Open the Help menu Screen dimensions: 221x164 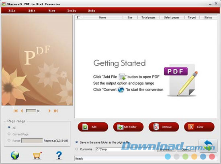pos(92,11)
